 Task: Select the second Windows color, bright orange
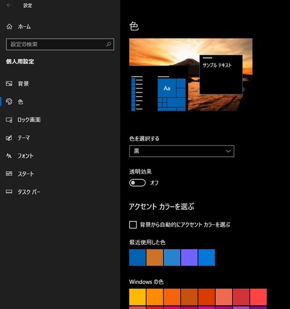pyautogui.click(x=155, y=297)
